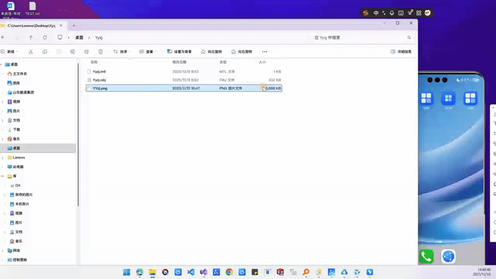Open the Windows Start menu

click(126, 272)
